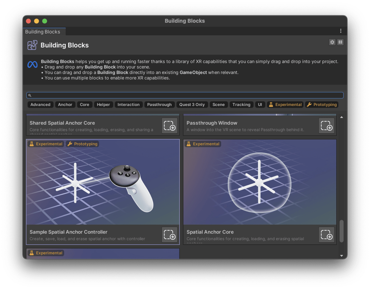
Task: Add Sample Spatial Anchor Controller block
Action: click(x=170, y=235)
